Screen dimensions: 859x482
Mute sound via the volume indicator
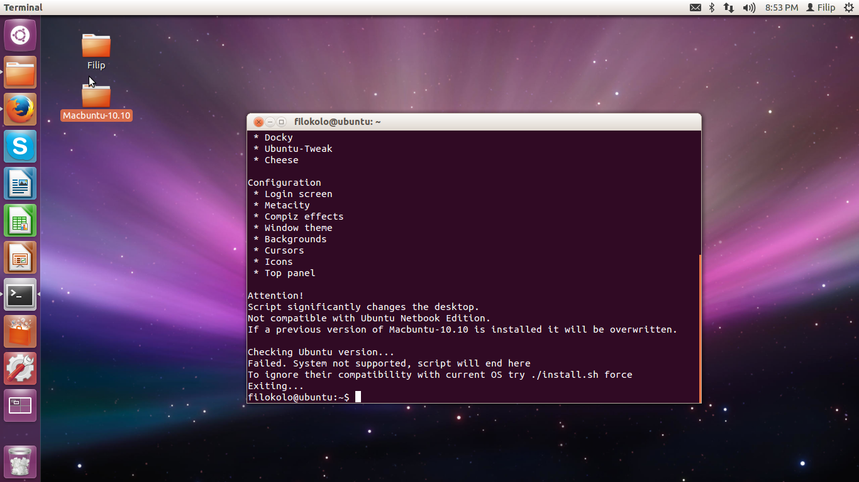point(748,8)
